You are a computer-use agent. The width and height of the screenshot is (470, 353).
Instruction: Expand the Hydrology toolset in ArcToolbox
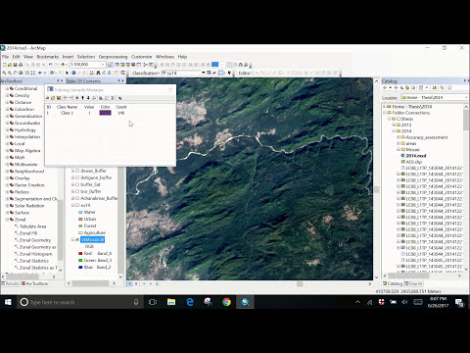tap(7, 129)
